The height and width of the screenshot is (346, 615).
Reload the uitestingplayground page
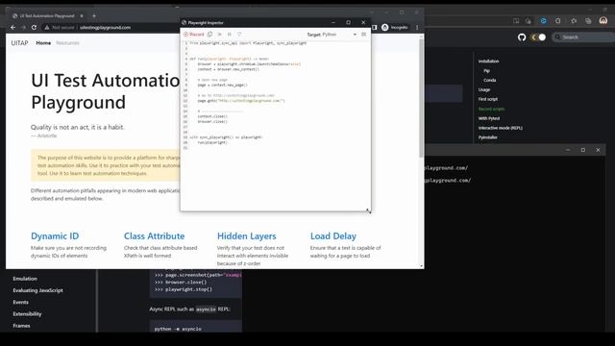pos(35,28)
